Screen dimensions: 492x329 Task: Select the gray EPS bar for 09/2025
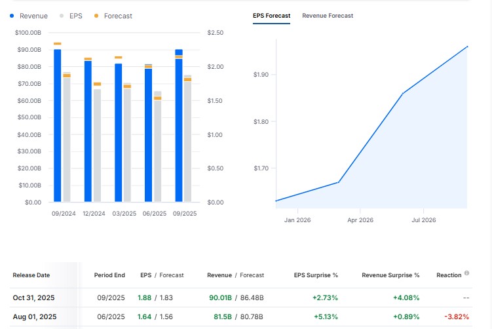coord(187,141)
